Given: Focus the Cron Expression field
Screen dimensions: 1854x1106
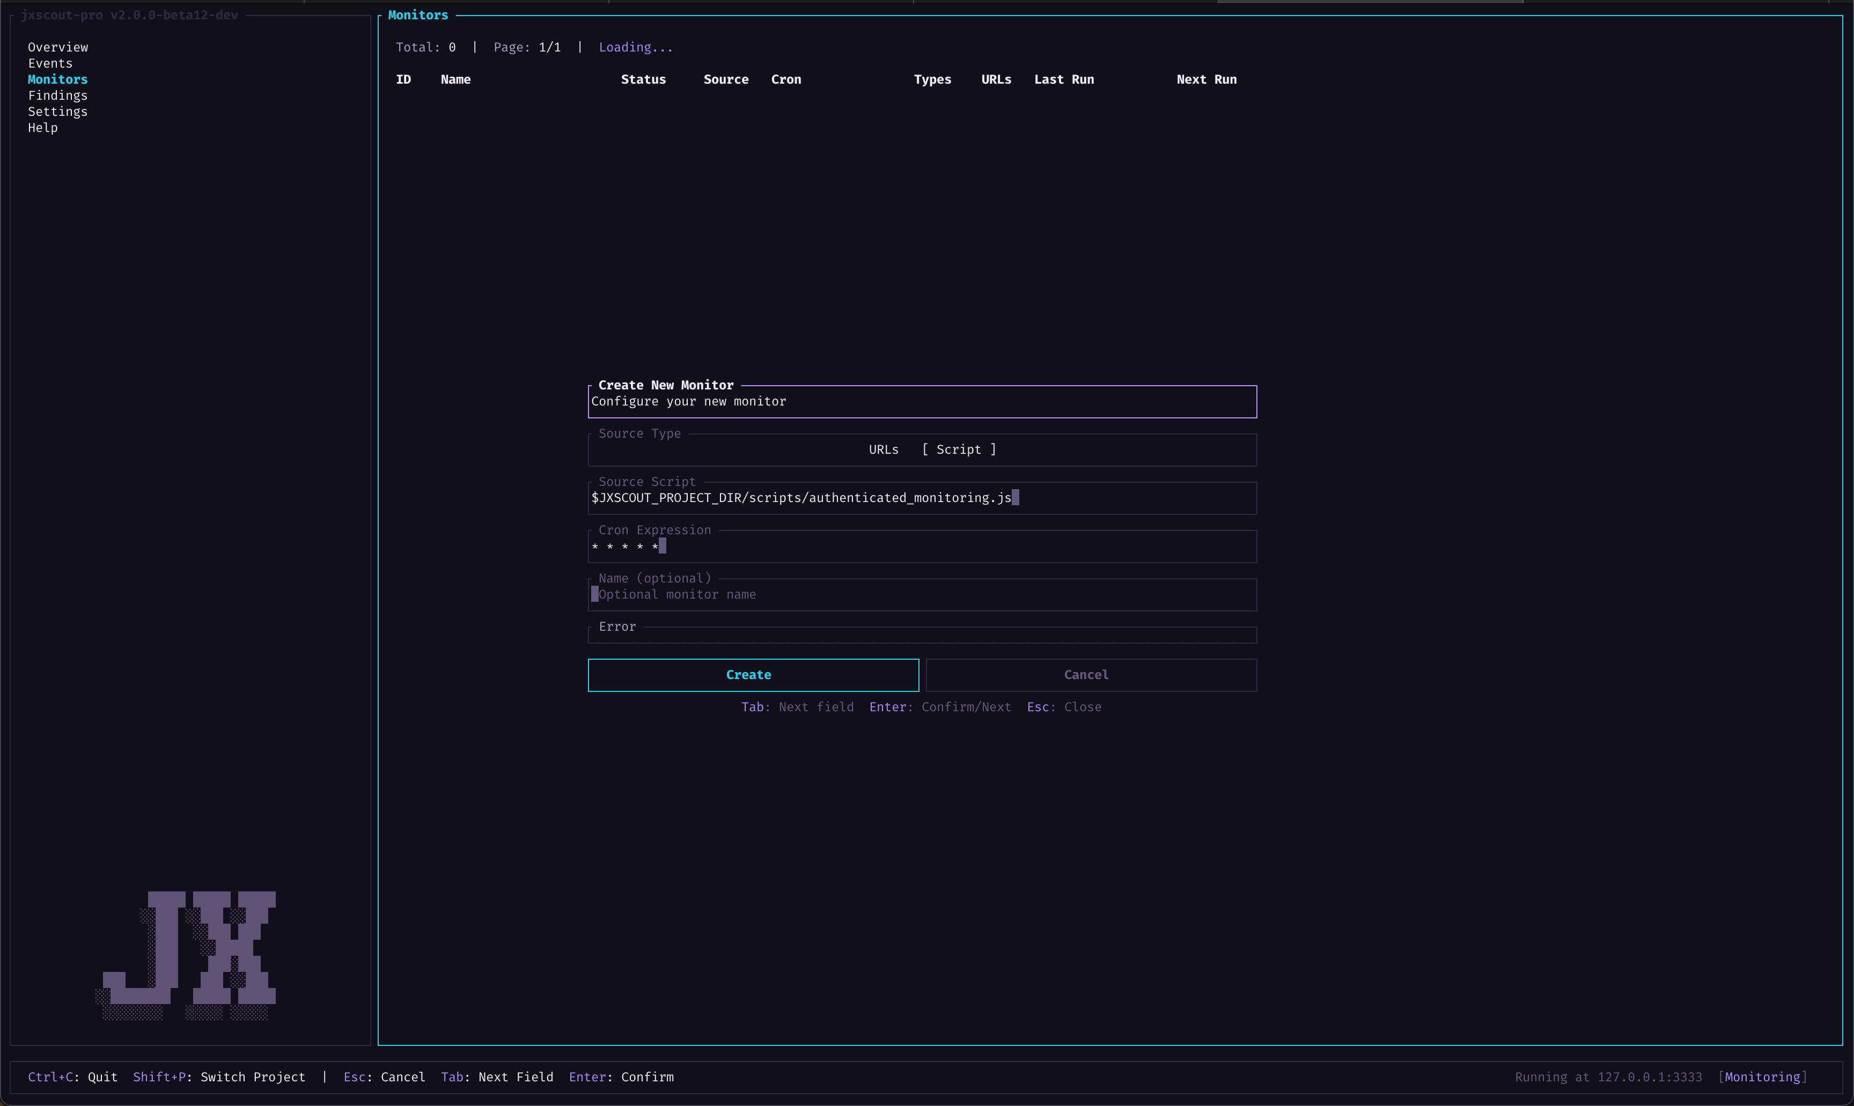Looking at the screenshot, I should pyautogui.click(x=923, y=546).
